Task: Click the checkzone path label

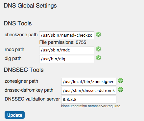Action: pos(21,35)
